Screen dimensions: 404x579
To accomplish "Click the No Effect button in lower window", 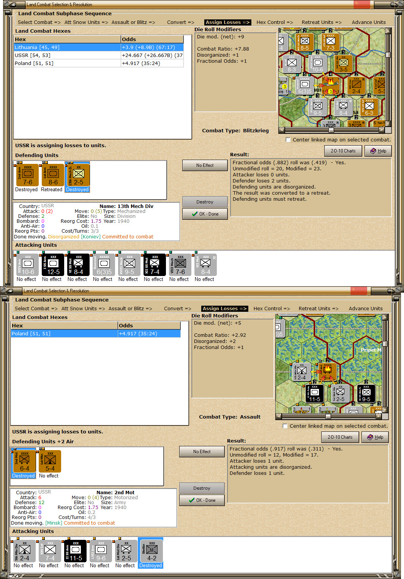I will 202,452.
